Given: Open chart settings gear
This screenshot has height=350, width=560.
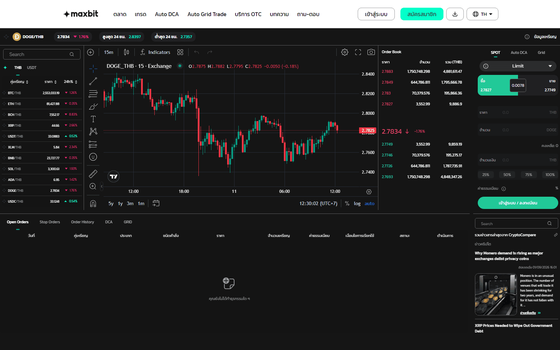Looking at the screenshot, I should (x=345, y=52).
